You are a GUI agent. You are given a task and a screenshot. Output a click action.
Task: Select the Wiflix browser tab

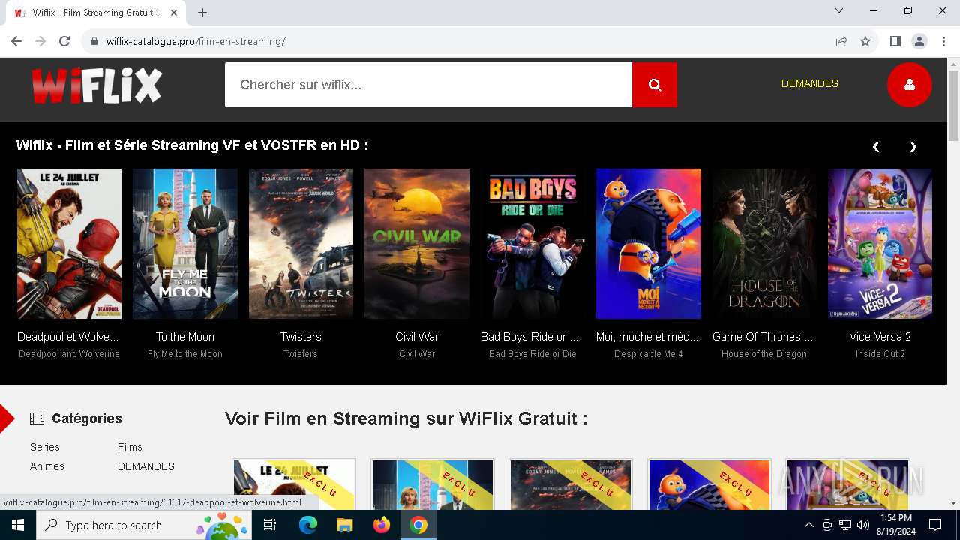tap(96, 13)
